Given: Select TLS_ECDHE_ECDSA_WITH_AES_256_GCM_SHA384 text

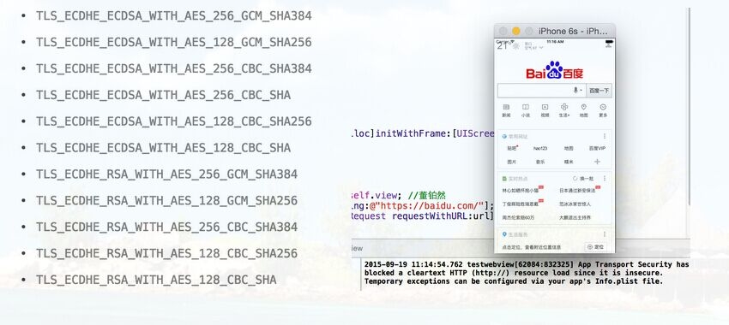Looking at the screenshot, I should (x=174, y=15).
